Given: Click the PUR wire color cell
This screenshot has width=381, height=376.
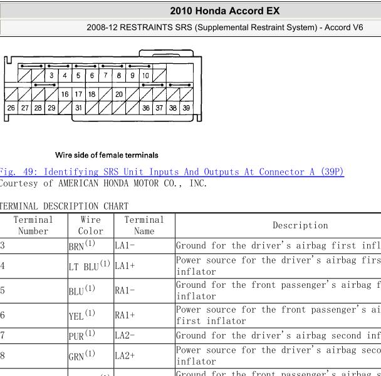Looking at the screenshot, I should [x=91, y=335].
